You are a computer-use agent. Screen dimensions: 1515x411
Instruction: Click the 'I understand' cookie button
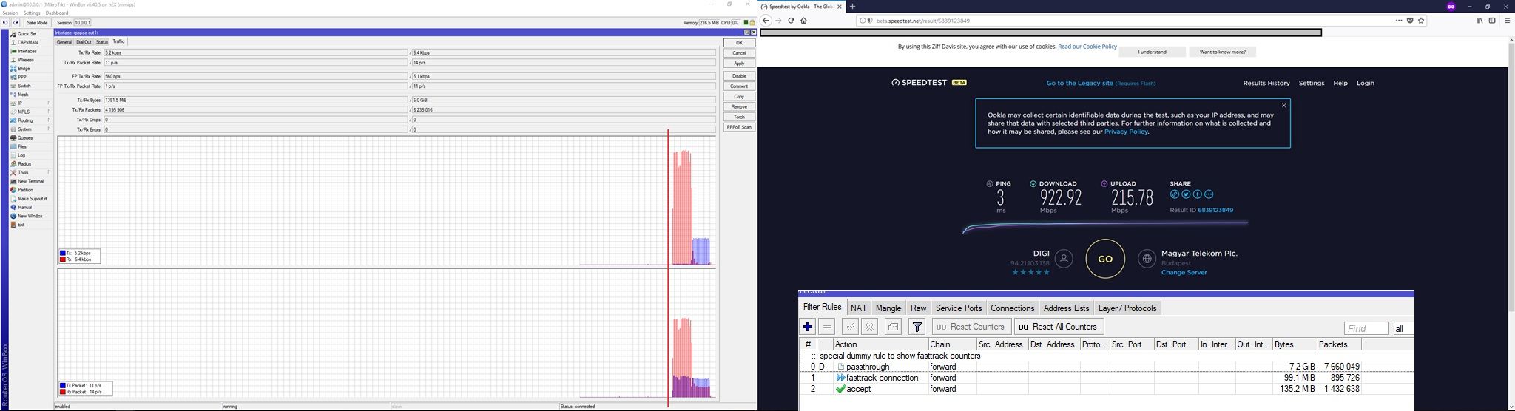pos(1152,52)
